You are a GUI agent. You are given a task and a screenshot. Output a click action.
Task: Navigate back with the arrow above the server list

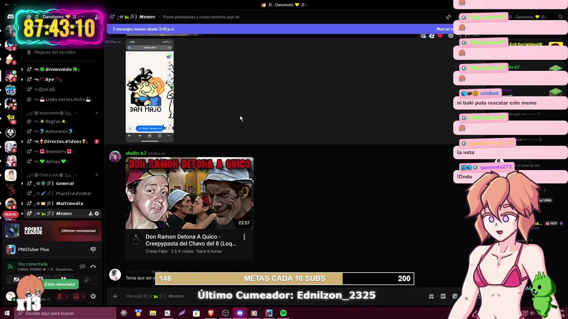tap(8, 4)
